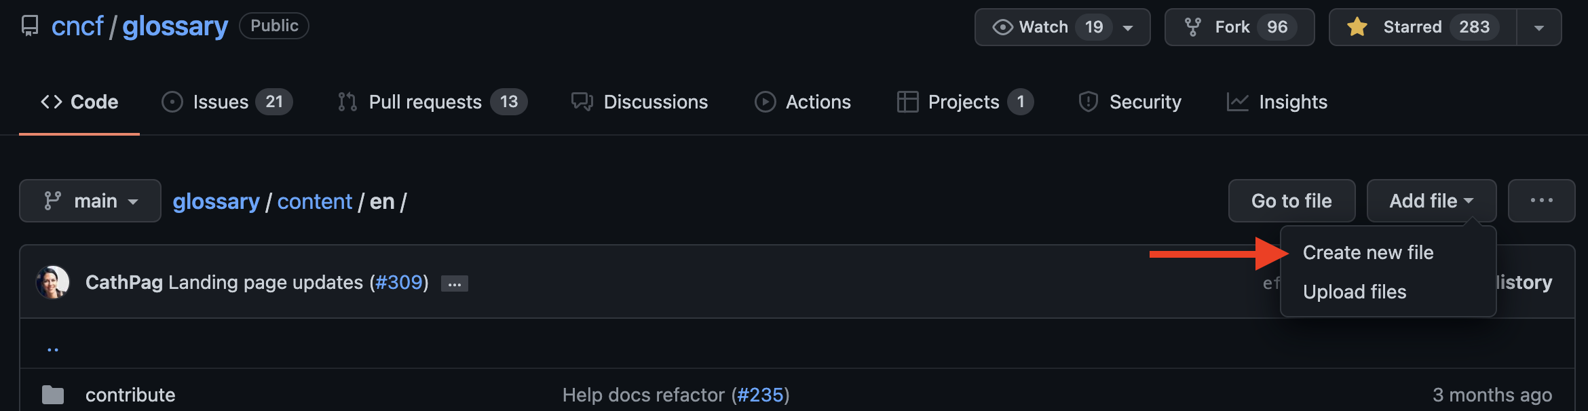
Task: Select Create new file from the menu
Action: click(1367, 252)
